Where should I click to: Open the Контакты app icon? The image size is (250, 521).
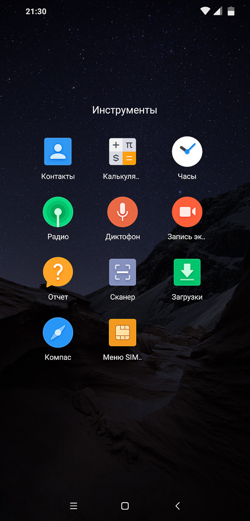pos(58,151)
